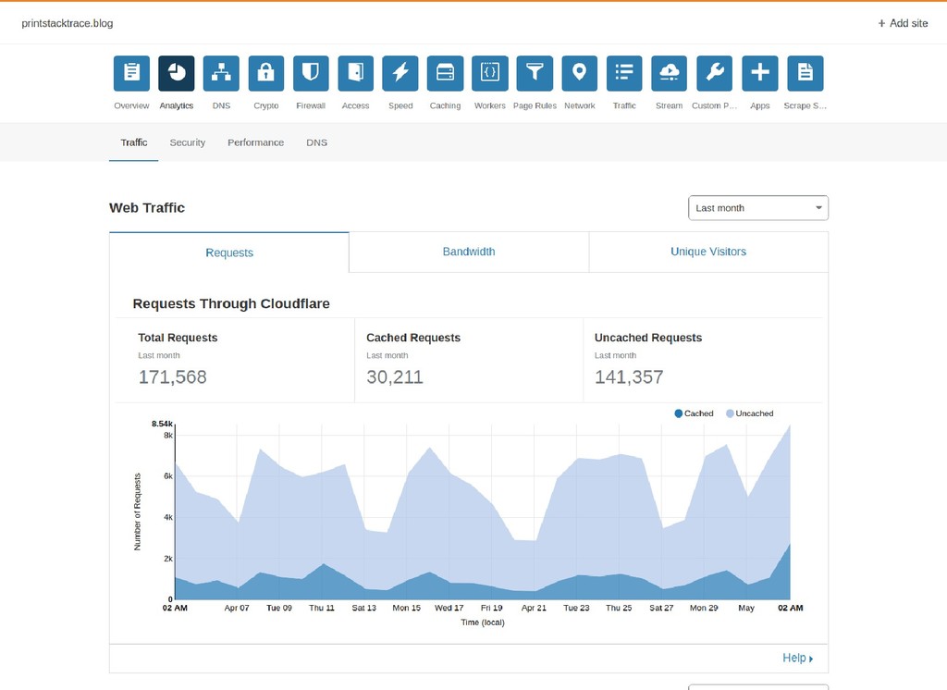Open the DNS network icon
This screenshot has height=690, width=947.
[221, 73]
